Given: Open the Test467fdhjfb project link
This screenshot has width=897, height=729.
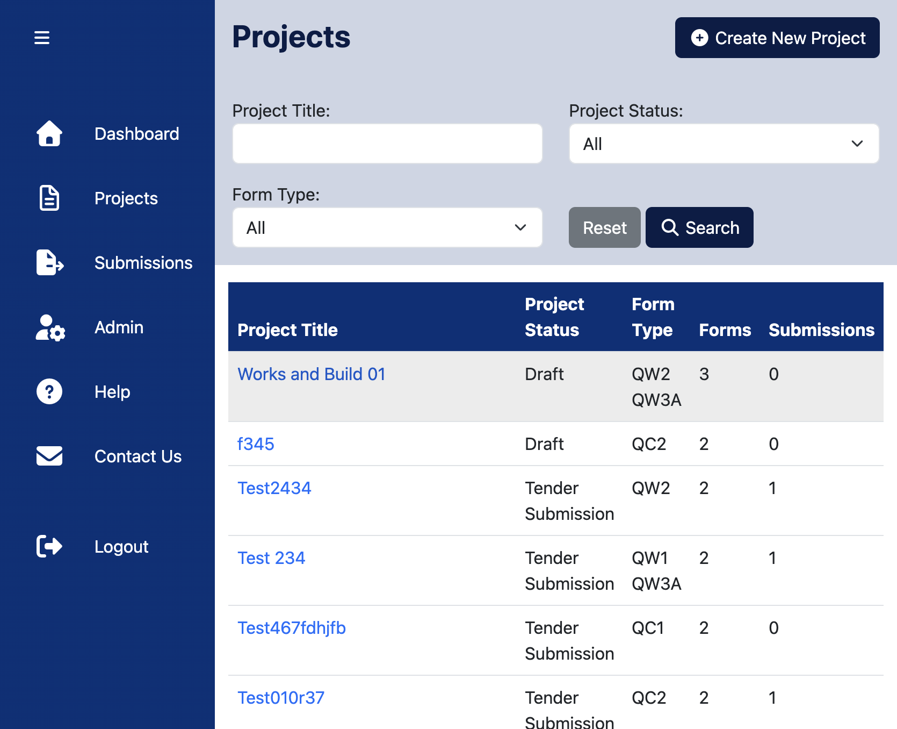Looking at the screenshot, I should pyautogui.click(x=292, y=628).
